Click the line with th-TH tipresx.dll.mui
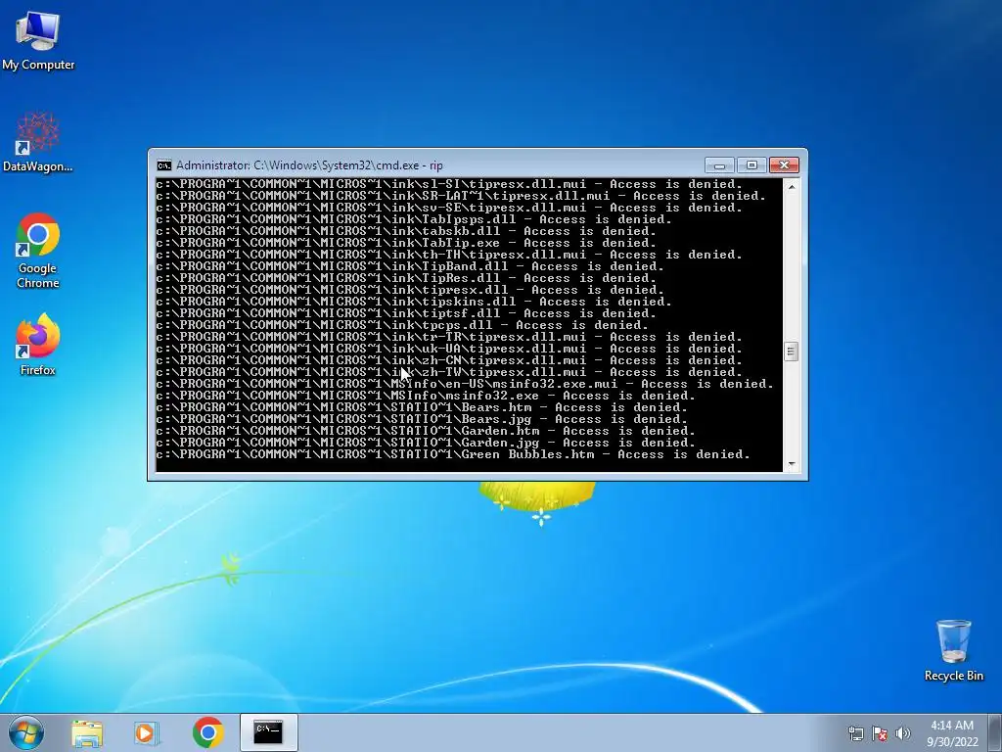1002x752 pixels. (449, 255)
